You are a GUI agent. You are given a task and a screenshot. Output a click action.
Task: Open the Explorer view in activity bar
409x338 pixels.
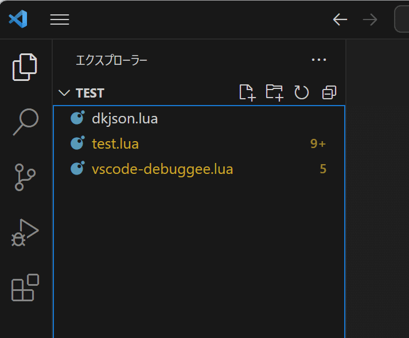click(25, 67)
